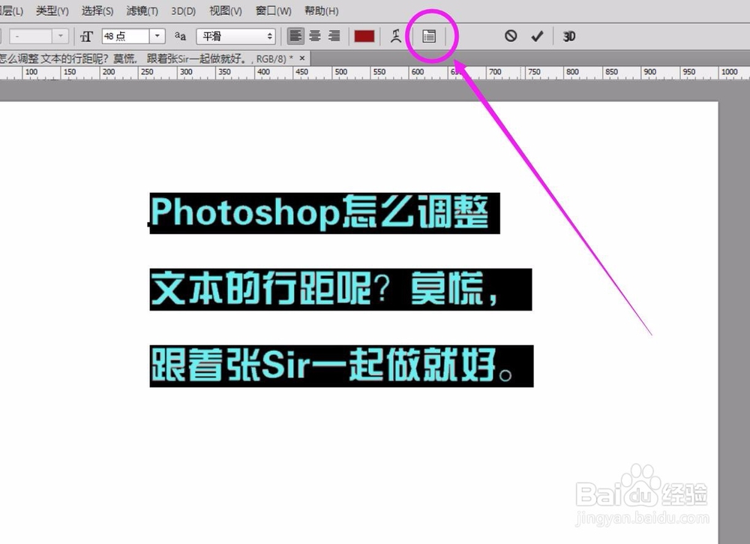Open the red text color swatch

[364, 36]
